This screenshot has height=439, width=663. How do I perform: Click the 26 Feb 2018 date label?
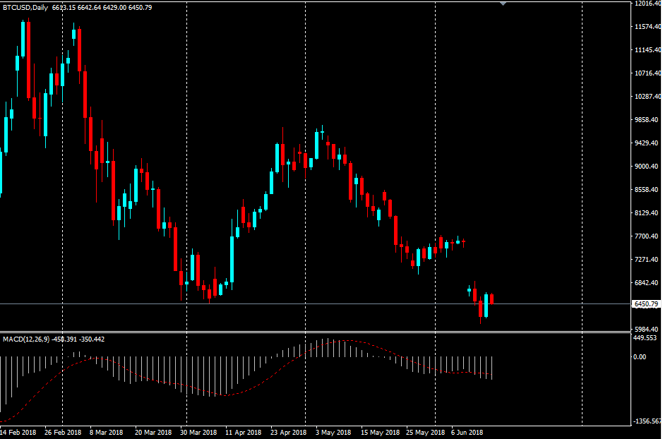pos(63,432)
